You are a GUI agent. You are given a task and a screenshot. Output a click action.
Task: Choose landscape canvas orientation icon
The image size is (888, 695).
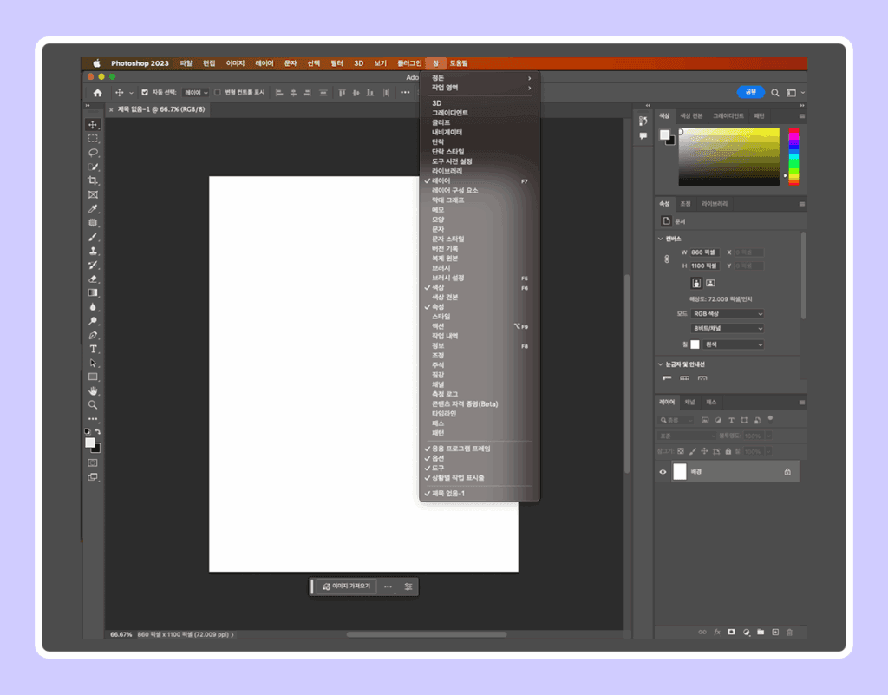(710, 283)
